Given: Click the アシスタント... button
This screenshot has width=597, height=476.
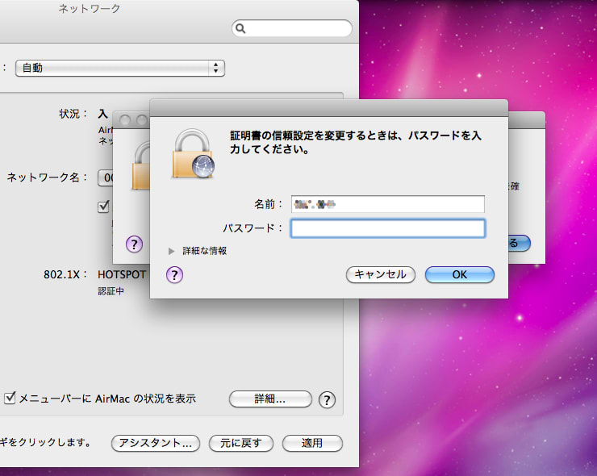Looking at the screenshot, I should pos(156,443).
